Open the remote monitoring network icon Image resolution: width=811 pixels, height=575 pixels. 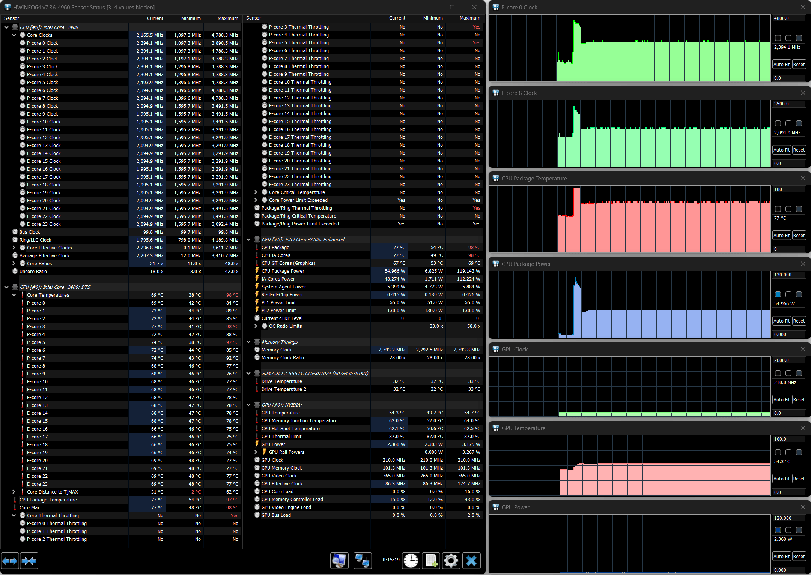coord(362,561)
